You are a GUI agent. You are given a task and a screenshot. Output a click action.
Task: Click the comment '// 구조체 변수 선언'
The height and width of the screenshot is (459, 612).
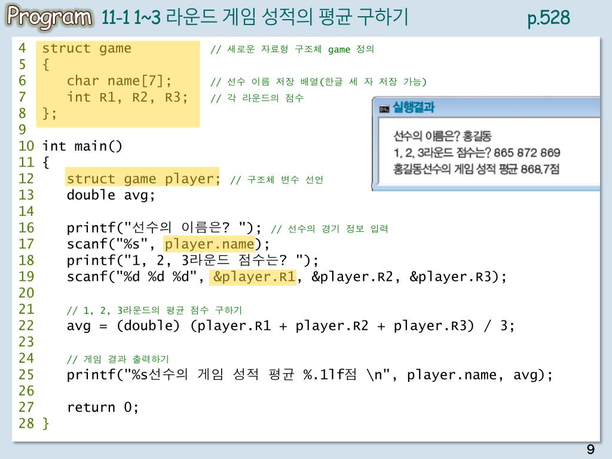pos(277,179)
